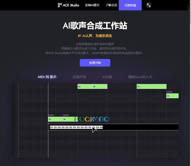The height and width of the screenshot is (166, 191).
Task: Open the language translation icon
Action: coord(149,5)
